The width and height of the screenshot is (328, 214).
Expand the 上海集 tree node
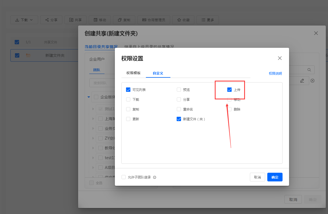coord(93,119)
